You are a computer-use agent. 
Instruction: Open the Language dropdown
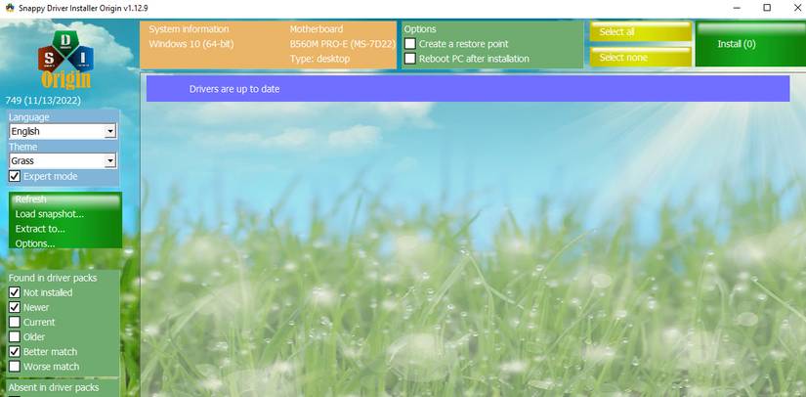63,131
